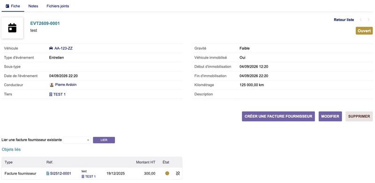Click the Objets liés heading

[x=11, y=150]
